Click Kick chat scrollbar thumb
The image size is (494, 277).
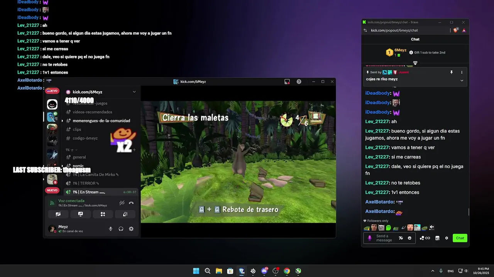[468, 212]
